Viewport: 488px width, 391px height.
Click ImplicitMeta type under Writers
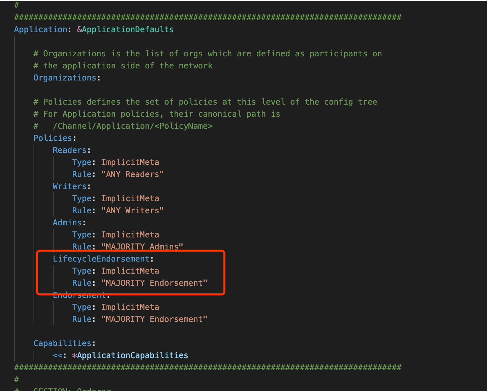click(x=130, y=199)
